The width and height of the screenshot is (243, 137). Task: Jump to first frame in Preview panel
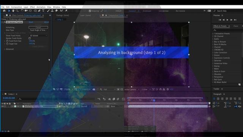(x=220, y=20)
